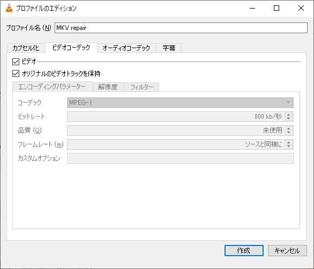Increase フレームレート with up arrow
The height and width of the screenshot is (269, 314).
(289, 142)
